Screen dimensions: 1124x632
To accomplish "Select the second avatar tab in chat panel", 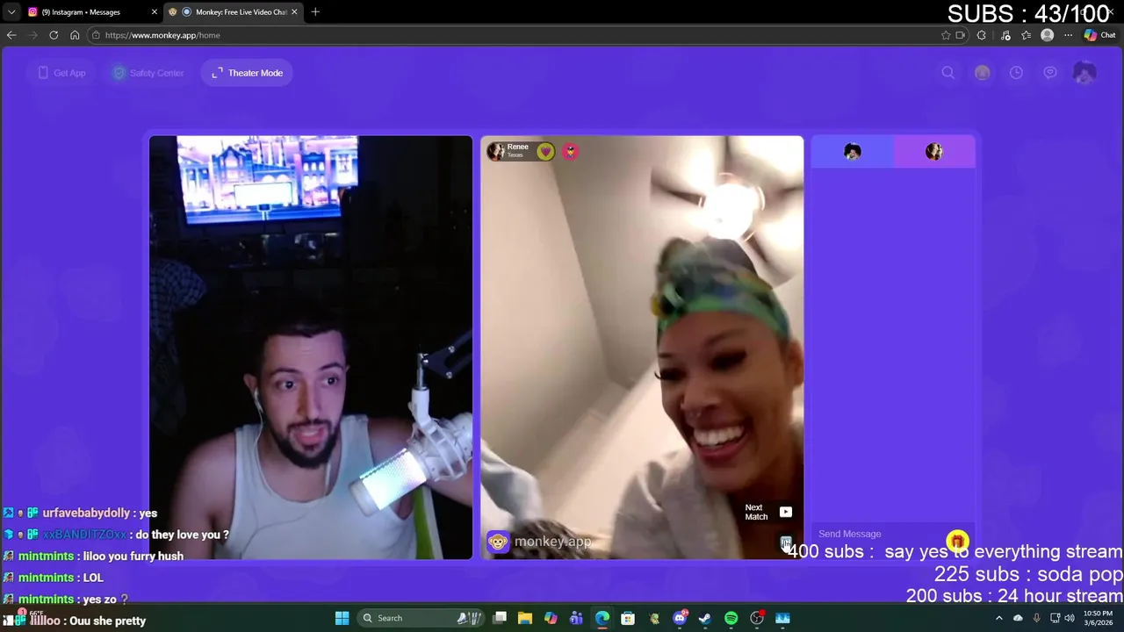I will point(934,152).
